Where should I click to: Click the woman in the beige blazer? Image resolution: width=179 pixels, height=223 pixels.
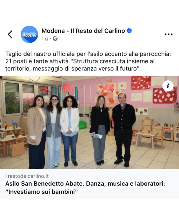37,131
